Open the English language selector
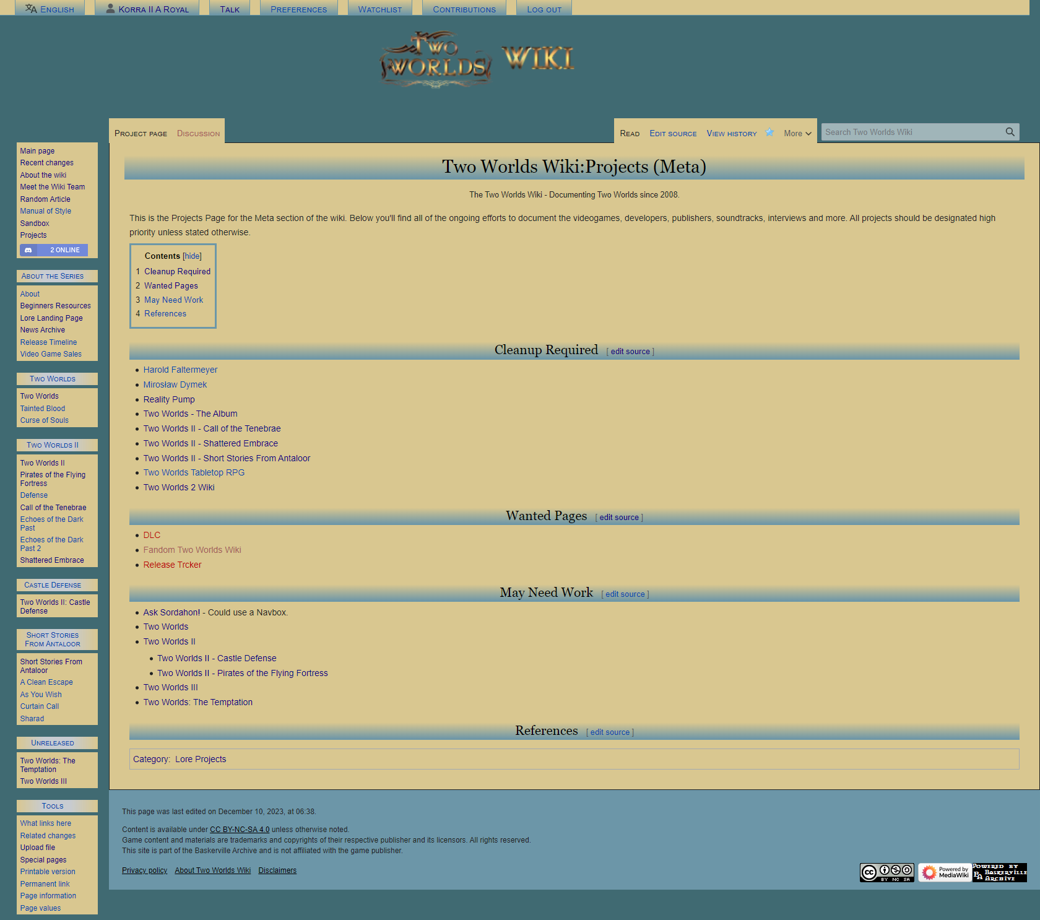 50,9
